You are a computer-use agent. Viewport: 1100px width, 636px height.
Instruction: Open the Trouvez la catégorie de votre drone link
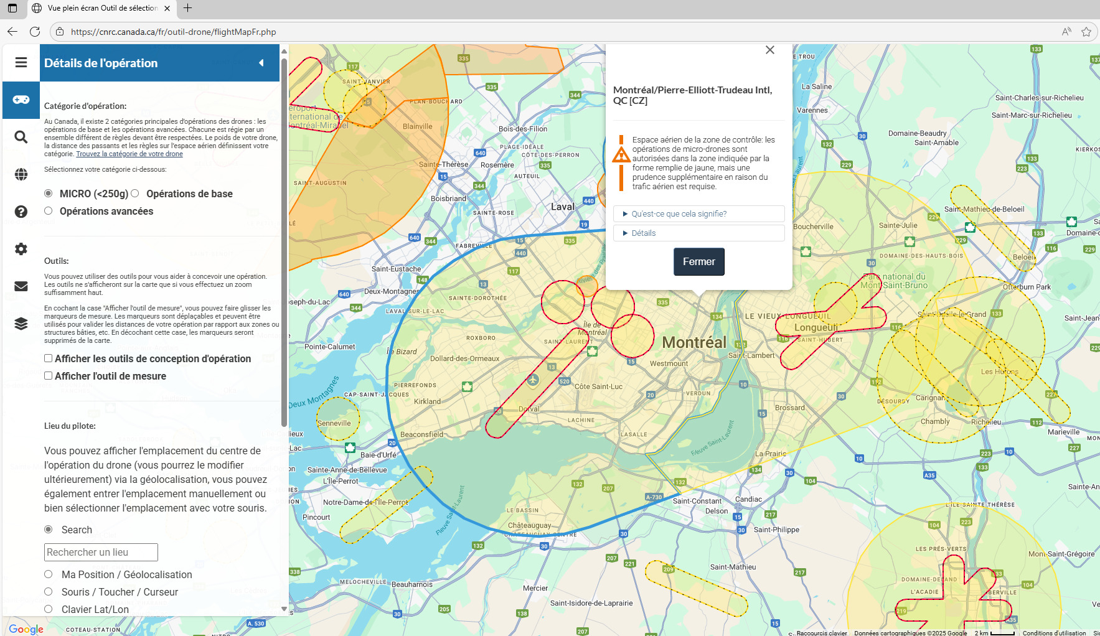coord(129,154)
